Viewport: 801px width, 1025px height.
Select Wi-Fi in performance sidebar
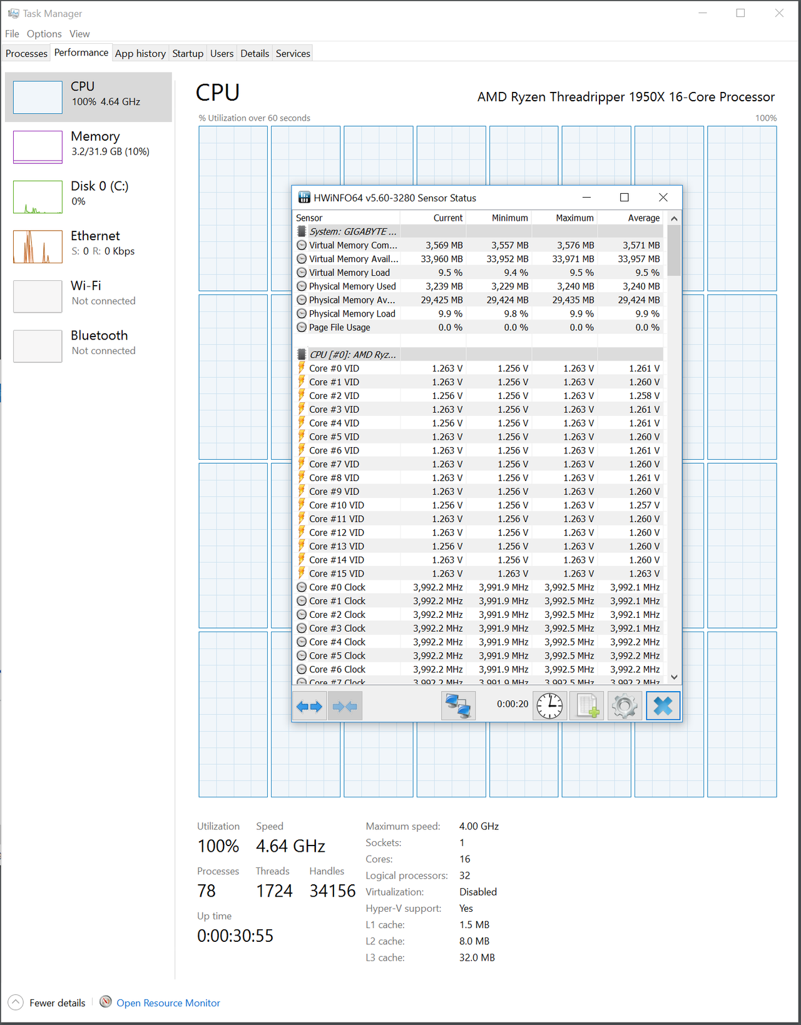point(88,296)
